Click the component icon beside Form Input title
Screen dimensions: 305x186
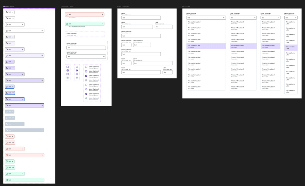(4, 6)
